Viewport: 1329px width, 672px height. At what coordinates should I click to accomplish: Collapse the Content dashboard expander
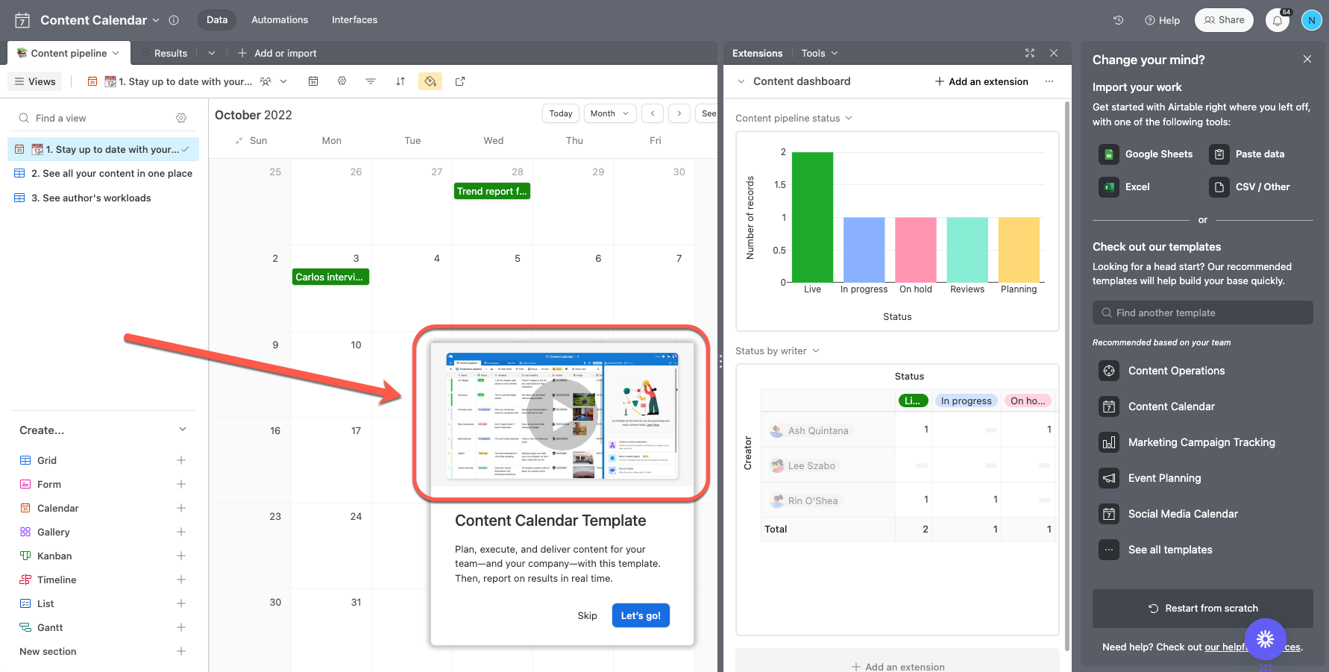pos(741,81)
